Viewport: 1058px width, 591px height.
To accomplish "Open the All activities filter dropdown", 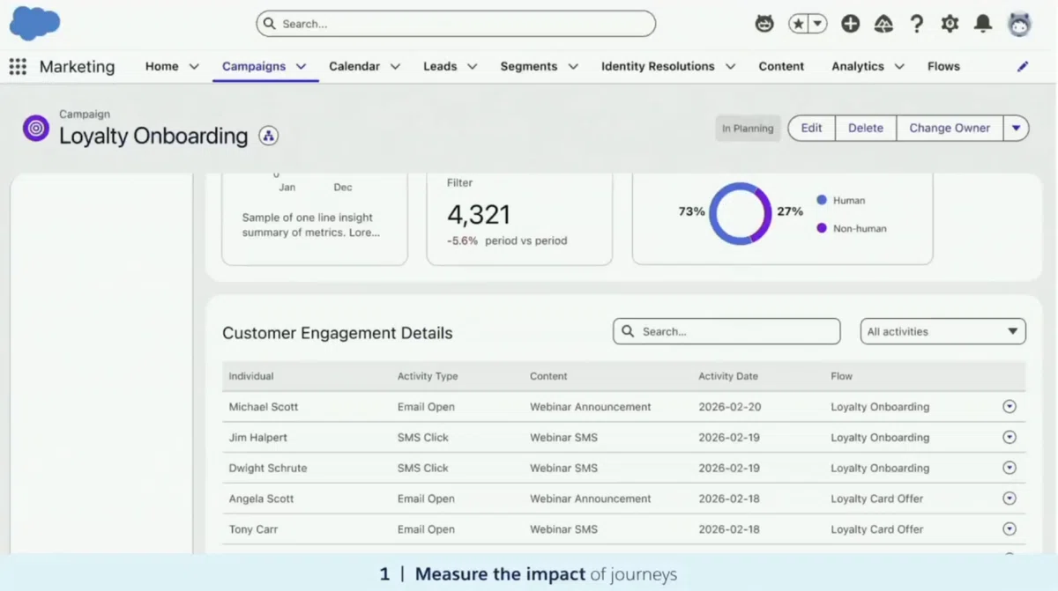I will pyautogui.click(x=943, y=331).
